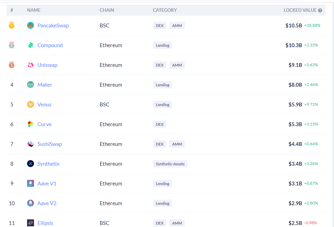
Task: Sort by the NAME column header
Action: coord(34,10)
